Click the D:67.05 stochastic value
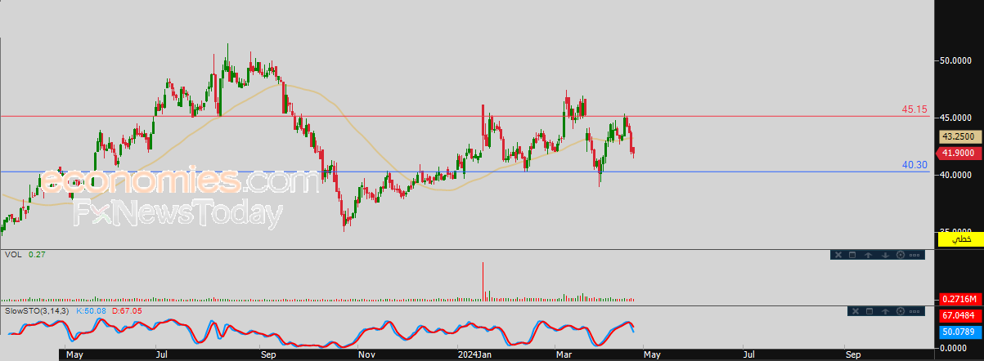 [127, 311]
